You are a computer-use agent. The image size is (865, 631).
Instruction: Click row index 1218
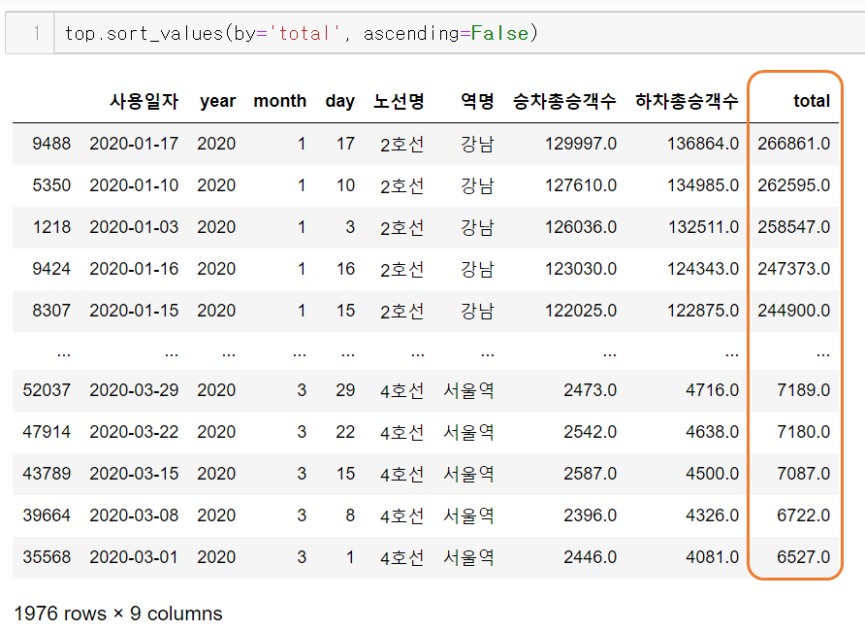coord(51,227)
